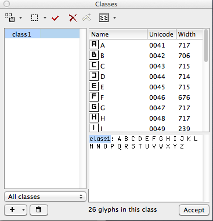Select Unicode value 0044
This screenshot has height=221, width=213.
click(x=157, y=77)
